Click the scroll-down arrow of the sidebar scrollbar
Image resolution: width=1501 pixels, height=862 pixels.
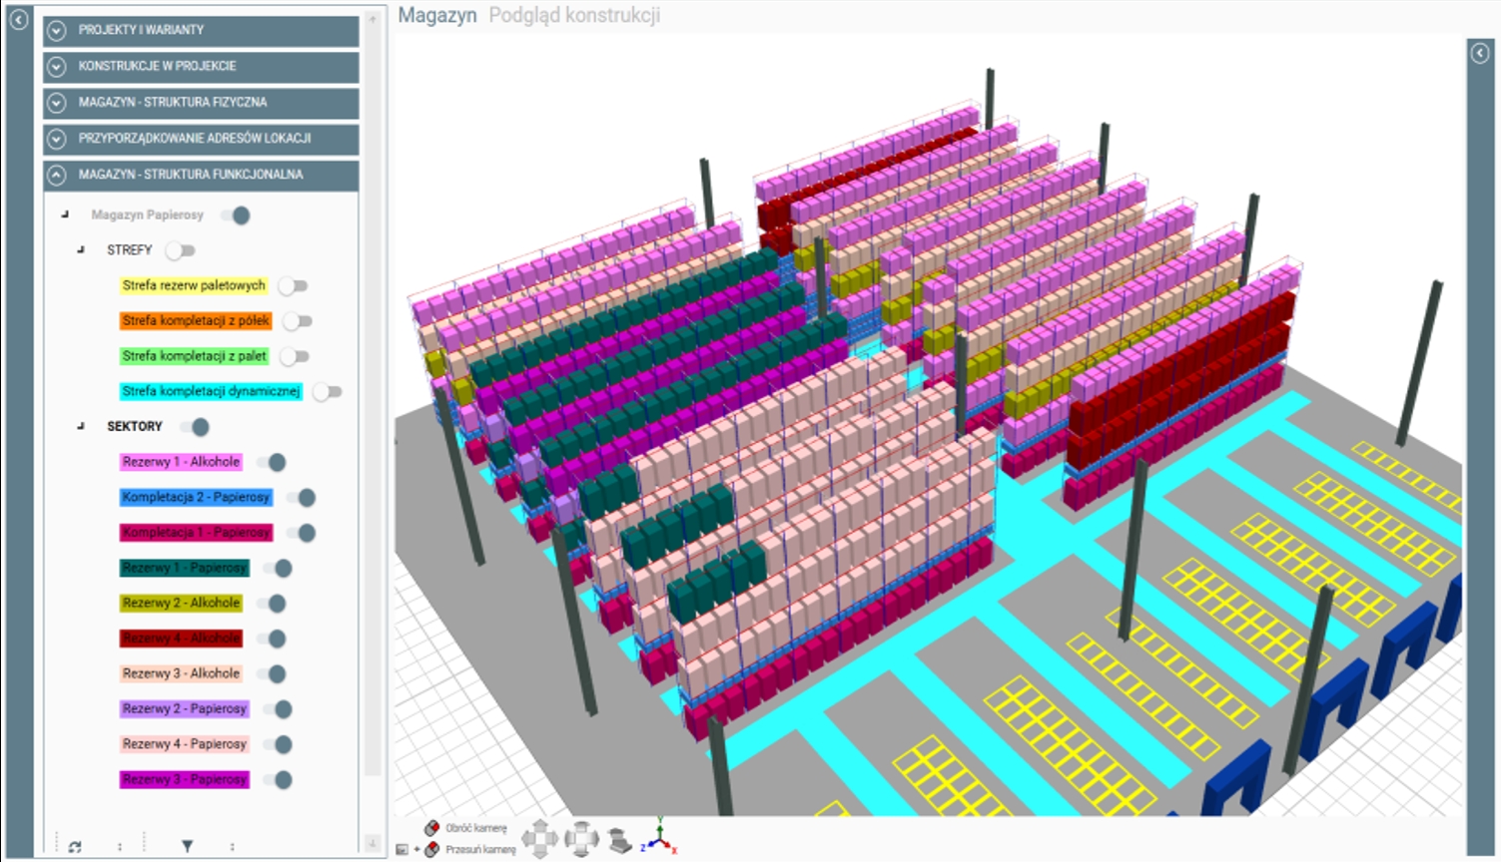tap(372, 843)
